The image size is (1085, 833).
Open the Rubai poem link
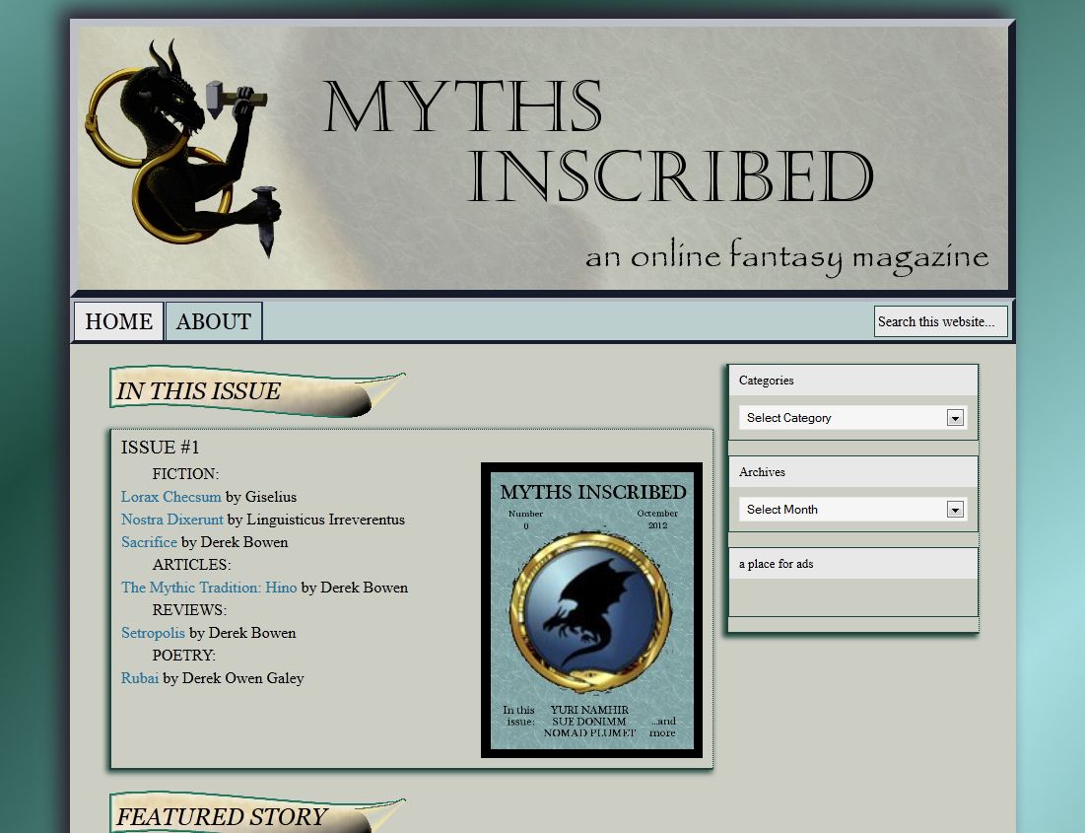pos(140,678)
